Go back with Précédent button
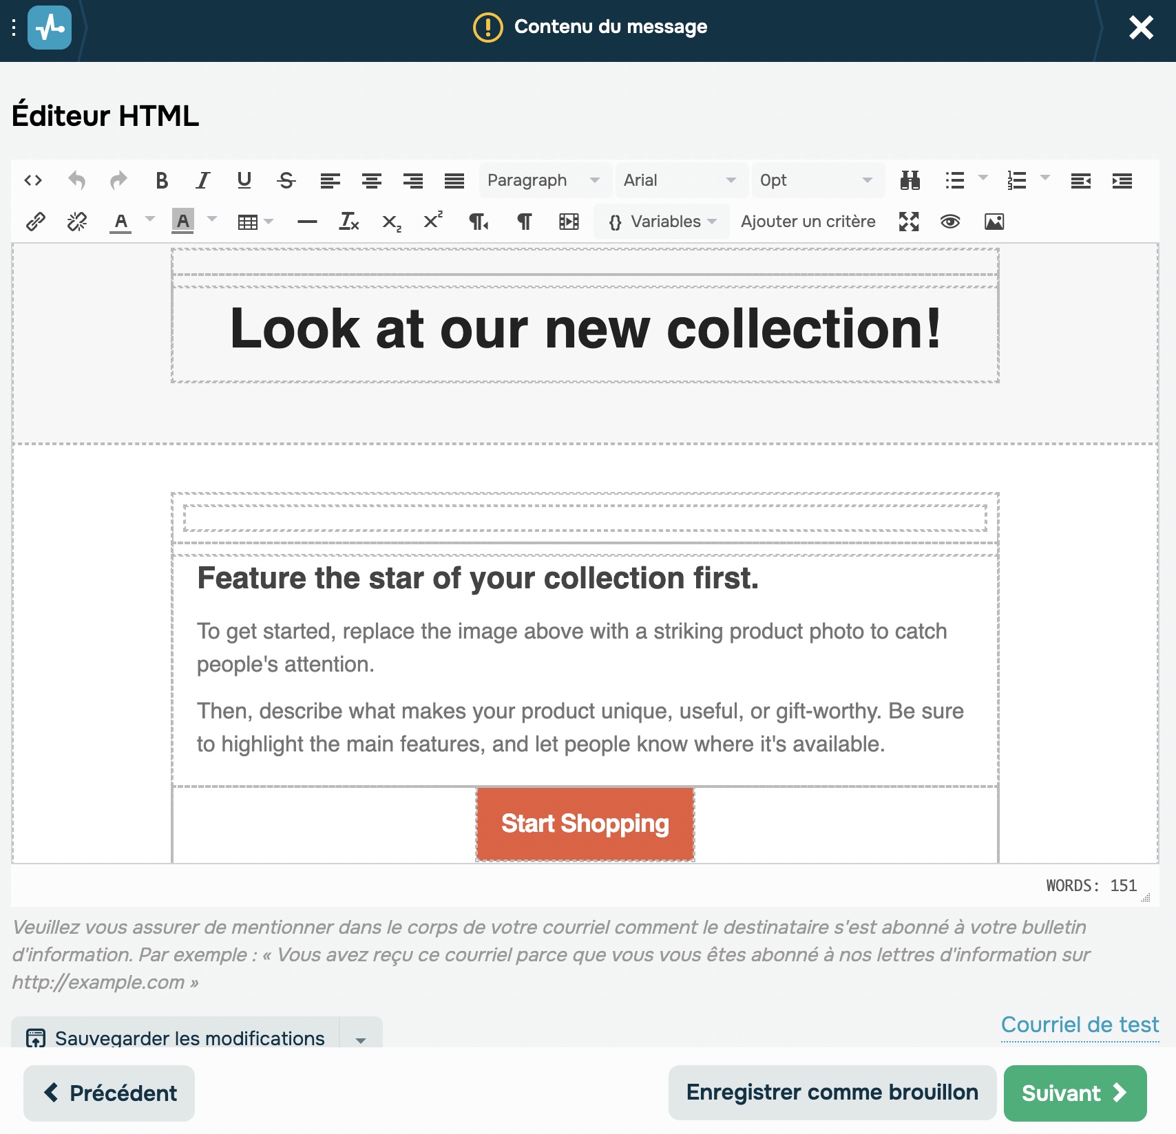Image resolution: width=1176 pixels, height=1134 pixels. 109,1093
